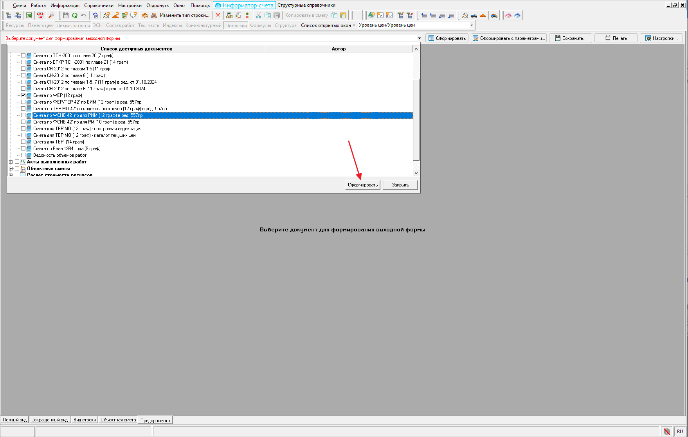
Task: Click the 'Закрыть' button
Action: (x=400, y=185)
